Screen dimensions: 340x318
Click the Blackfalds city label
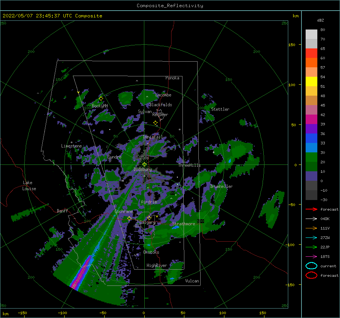coord(161,105)
